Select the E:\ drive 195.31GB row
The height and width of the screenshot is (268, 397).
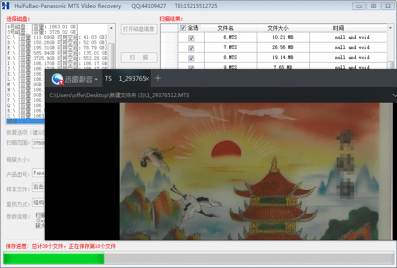click(x=57, y=48)
